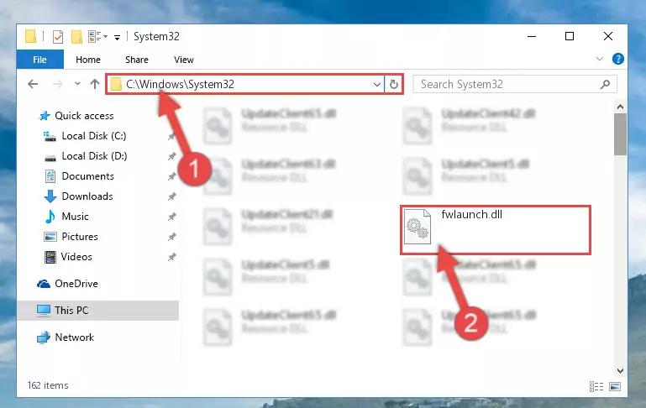Click the pin icon beside Music
This screenshot has width=646, height=408.
(172, 217)
